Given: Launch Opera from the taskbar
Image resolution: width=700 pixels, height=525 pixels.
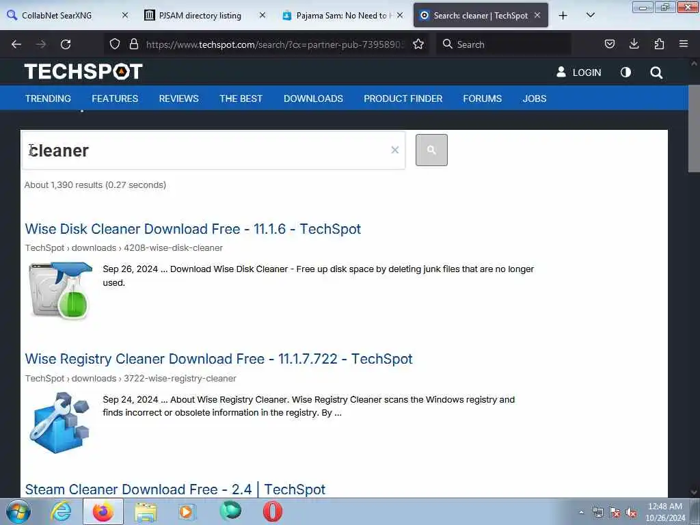Looking at the screenshot, I should 272,511.
